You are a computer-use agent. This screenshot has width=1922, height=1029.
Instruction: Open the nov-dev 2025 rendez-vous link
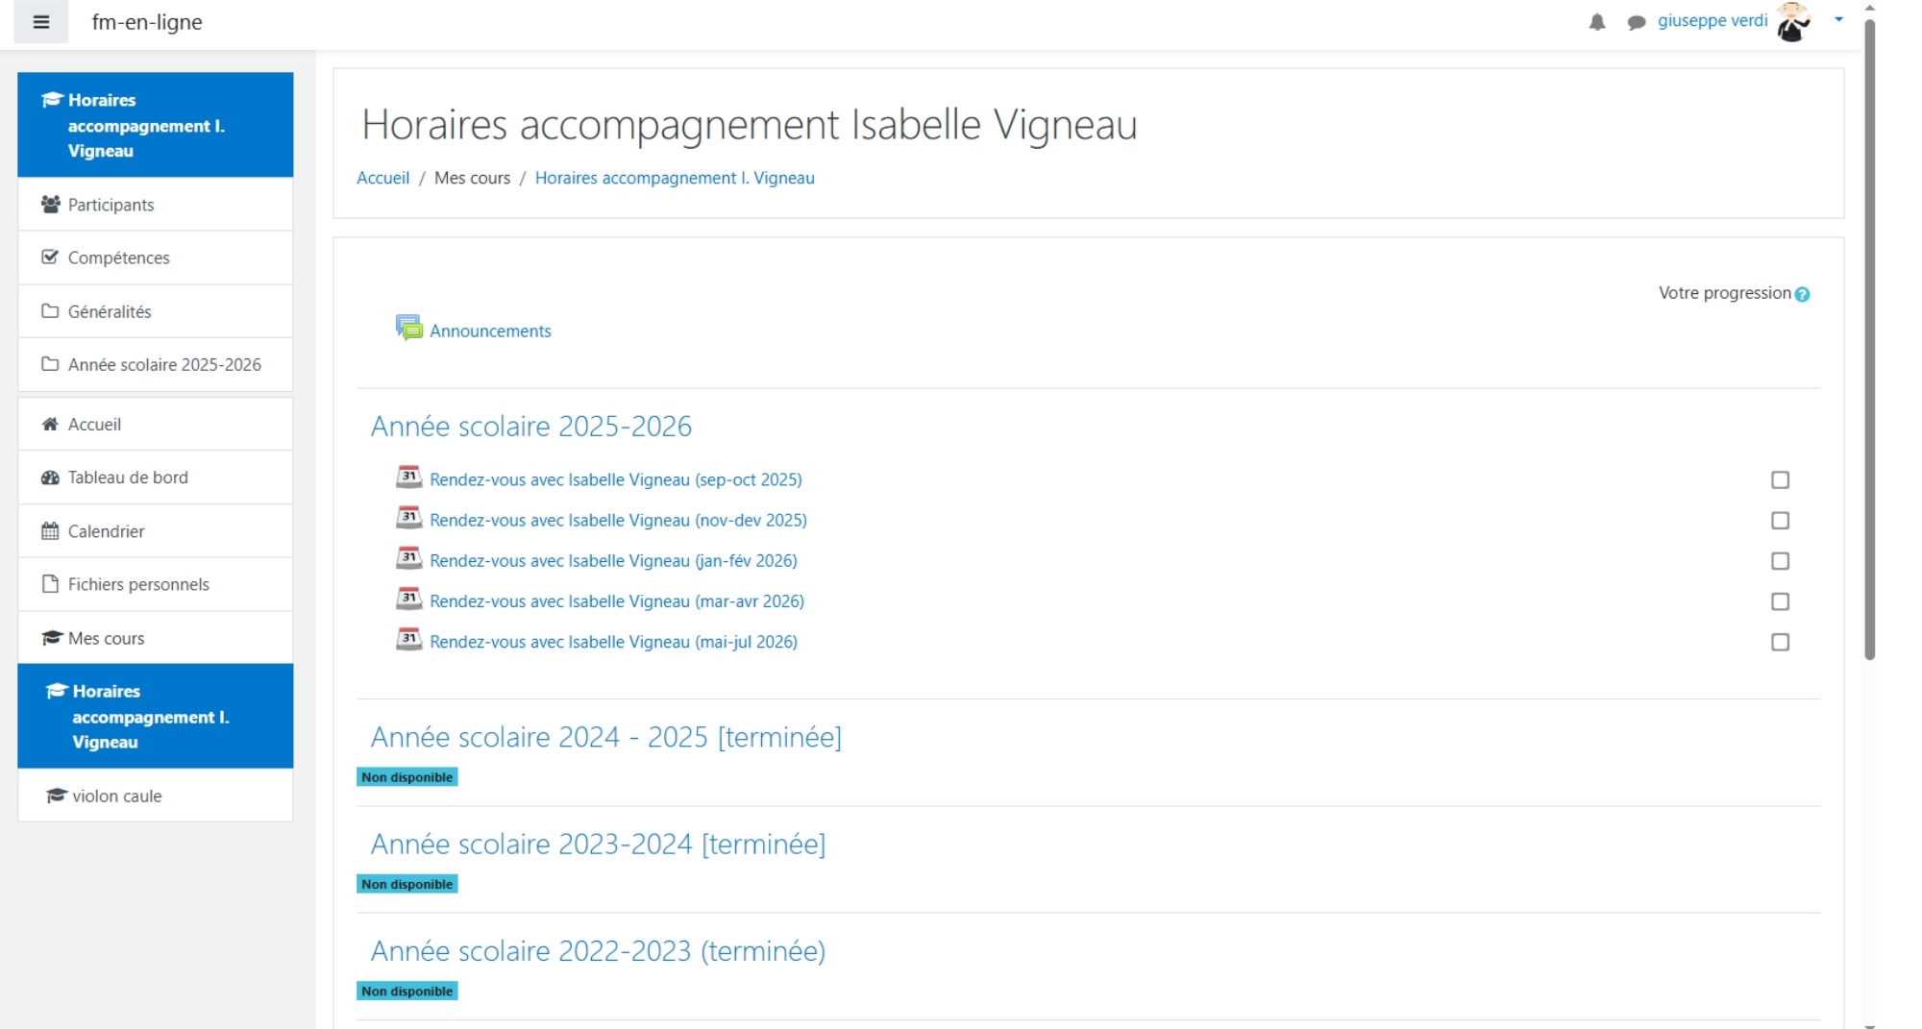tap(618, 520)
